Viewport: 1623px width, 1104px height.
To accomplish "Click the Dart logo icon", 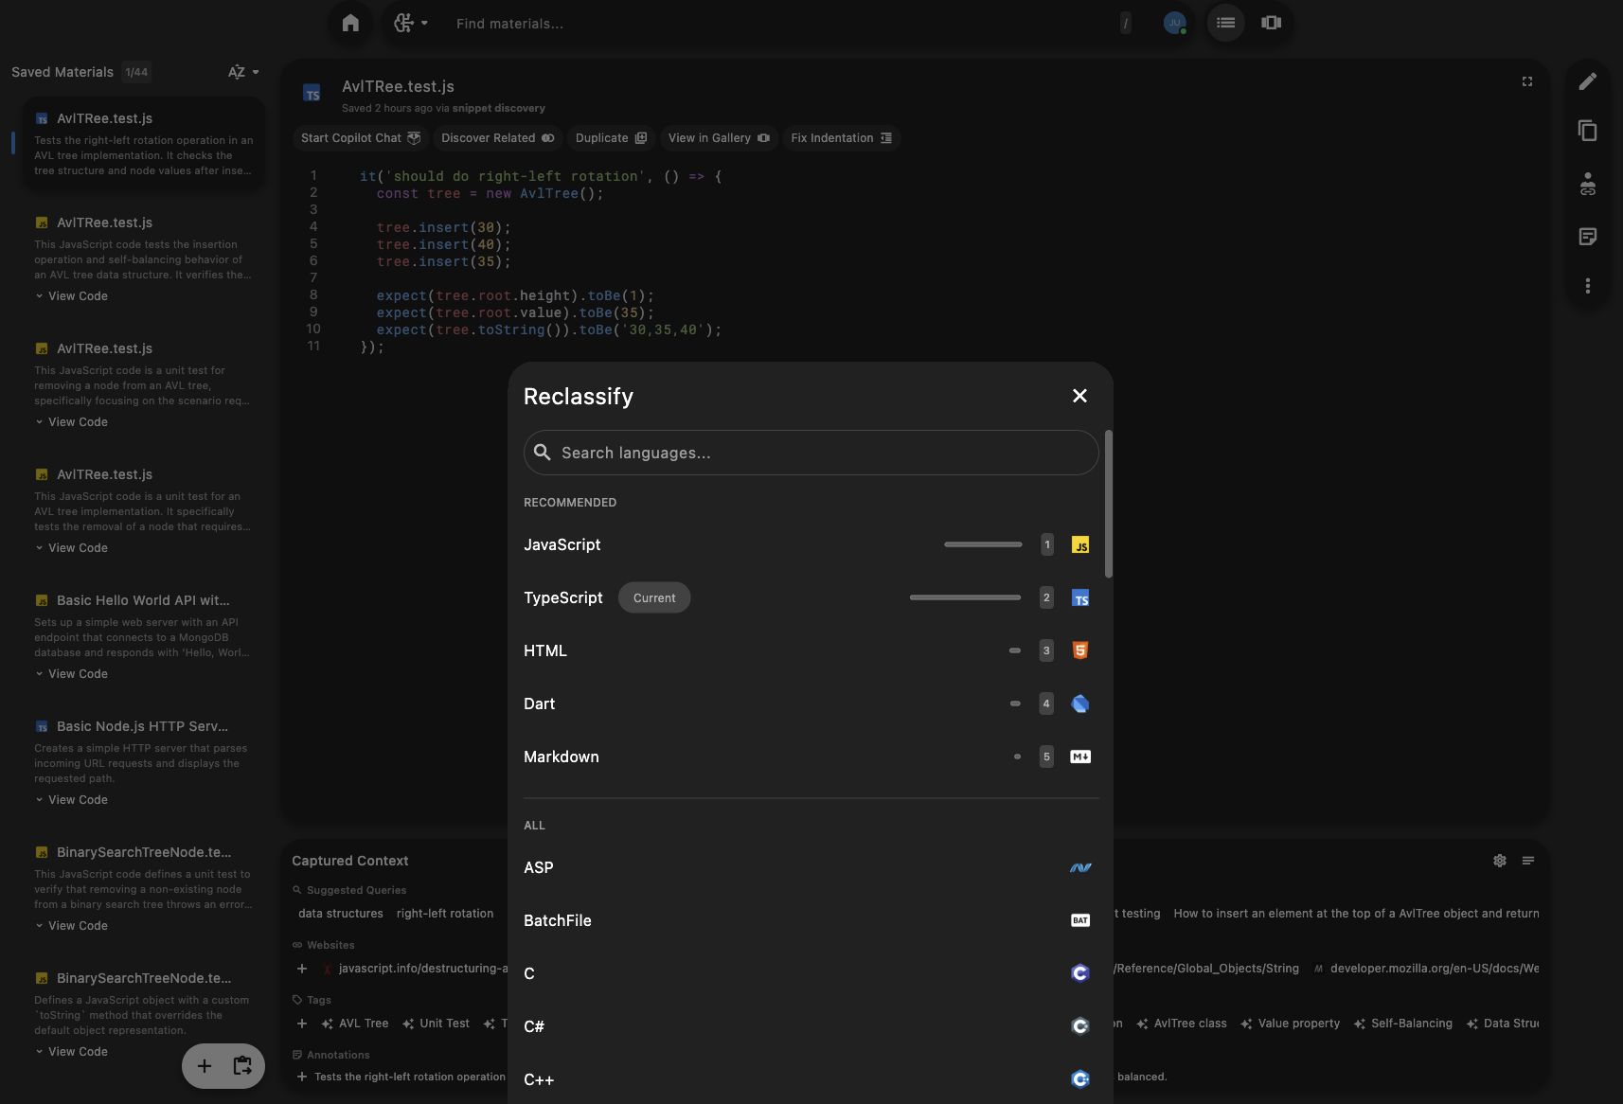I will 1079,703.
